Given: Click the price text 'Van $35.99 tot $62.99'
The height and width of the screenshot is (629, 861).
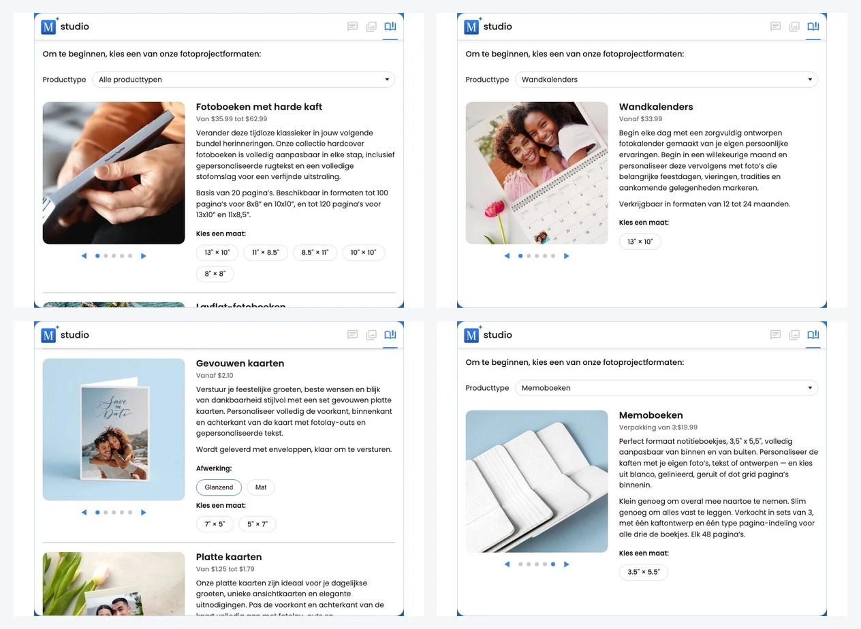Looking at the screenshot, I should pos(232,119).
